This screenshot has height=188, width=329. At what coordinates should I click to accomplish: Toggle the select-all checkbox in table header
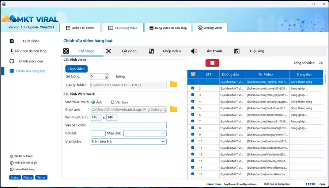tap(193, 74)
